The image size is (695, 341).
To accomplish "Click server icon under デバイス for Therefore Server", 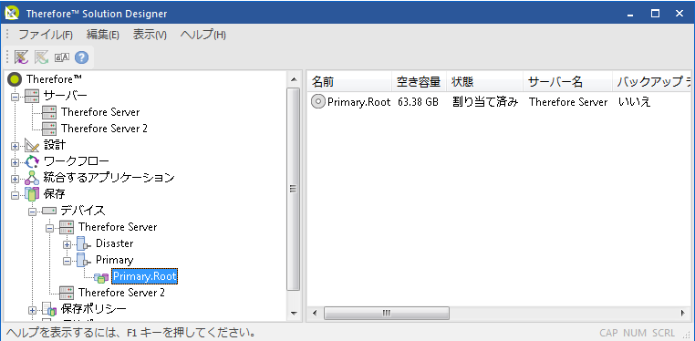I will tap(67, 227).
